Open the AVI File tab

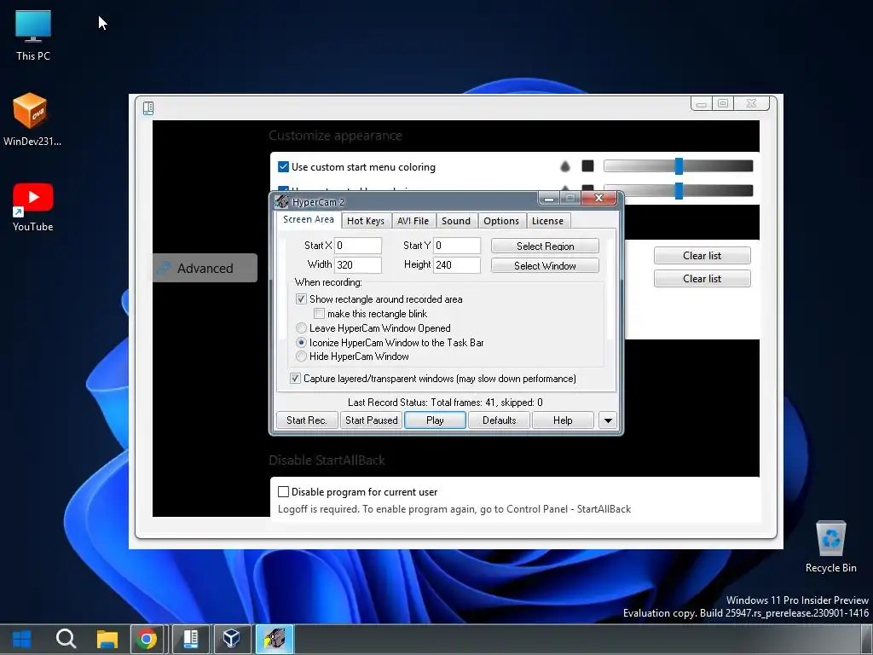413,221
